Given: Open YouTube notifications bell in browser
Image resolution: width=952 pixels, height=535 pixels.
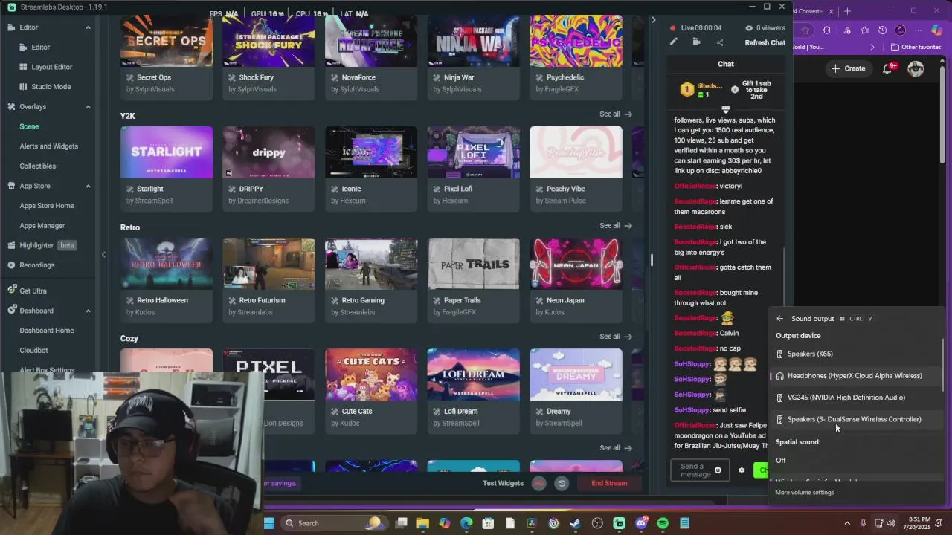Looking at the screenshot, I should [887, 68].
